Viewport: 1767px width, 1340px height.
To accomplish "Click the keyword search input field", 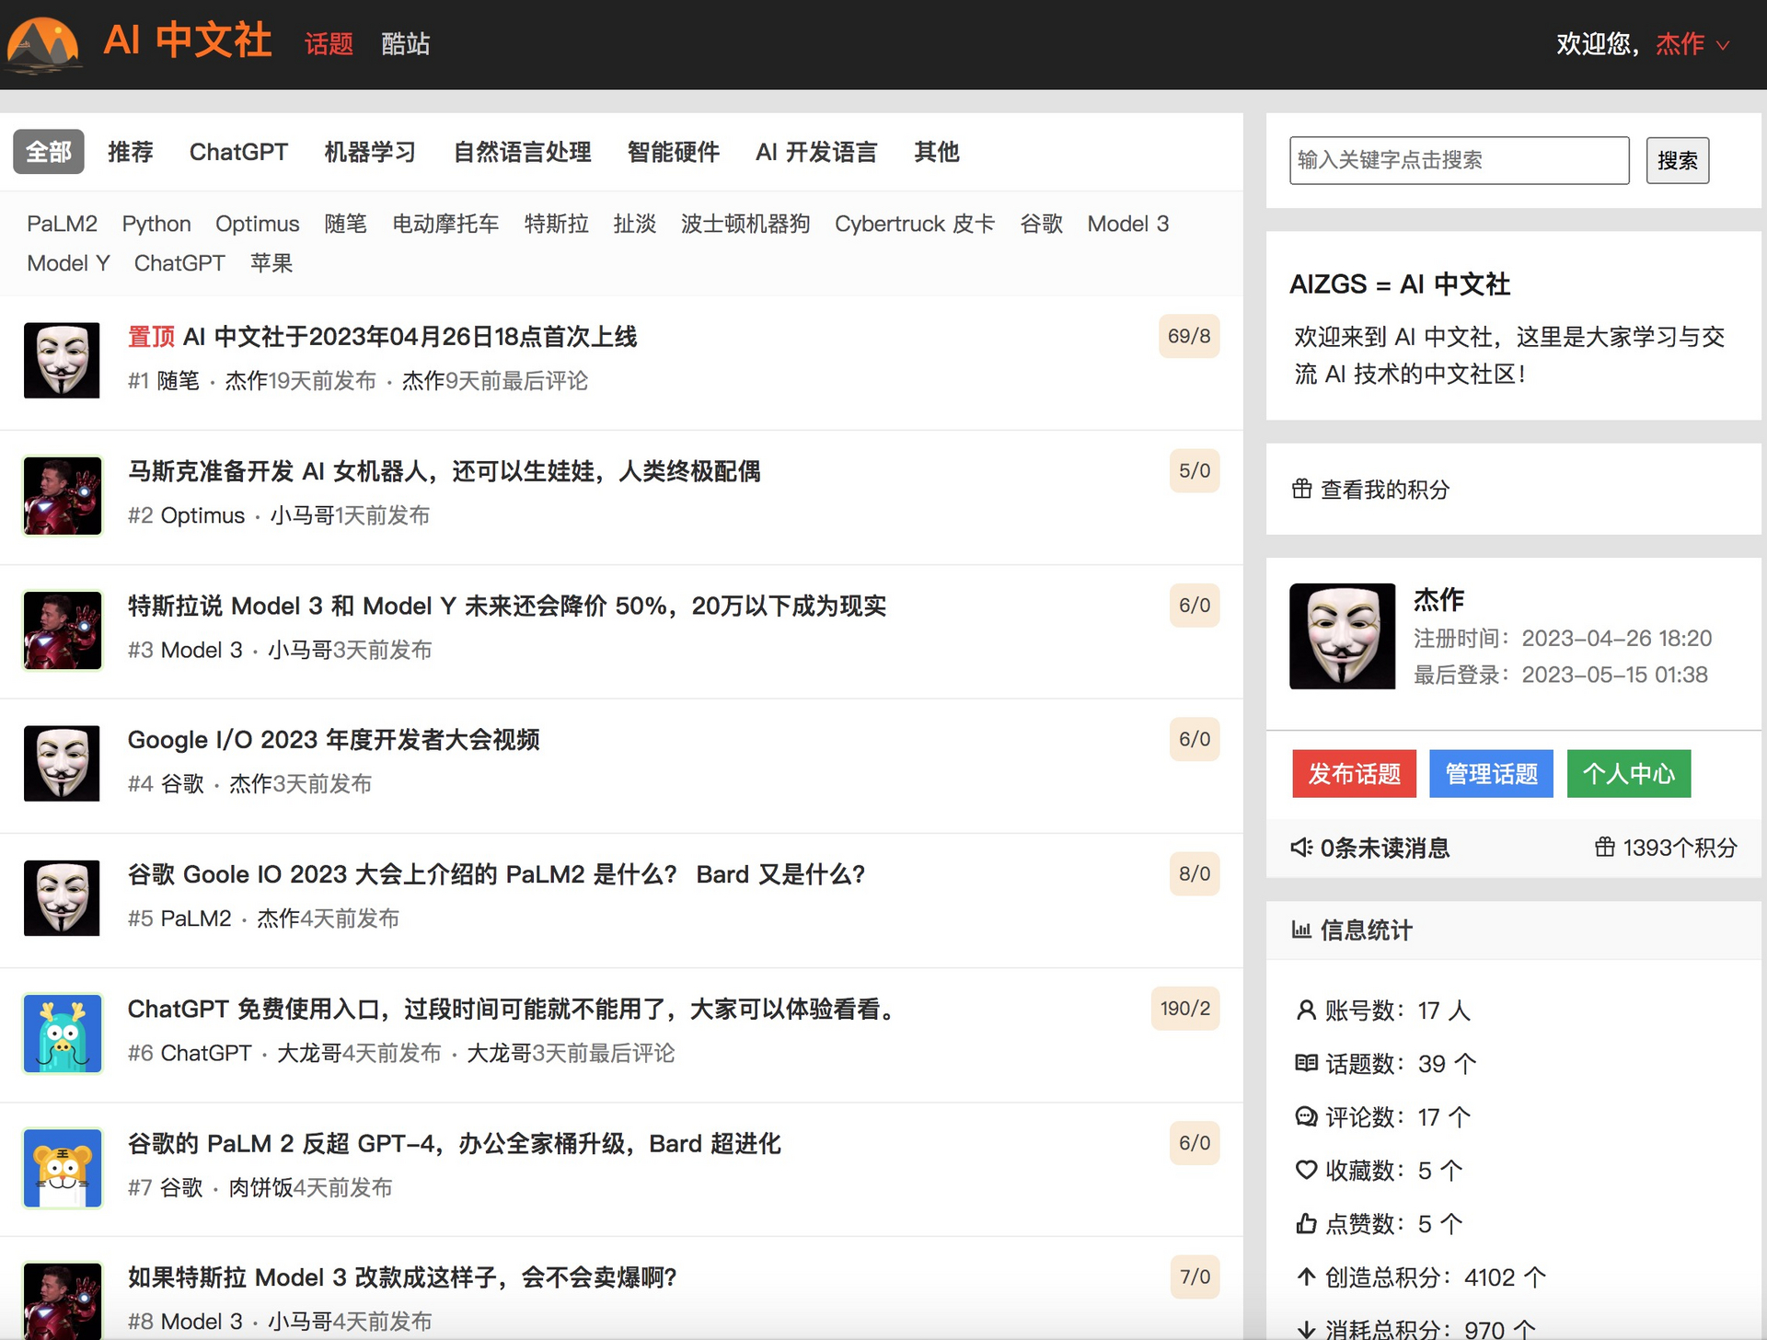I will click(1459, 160).
